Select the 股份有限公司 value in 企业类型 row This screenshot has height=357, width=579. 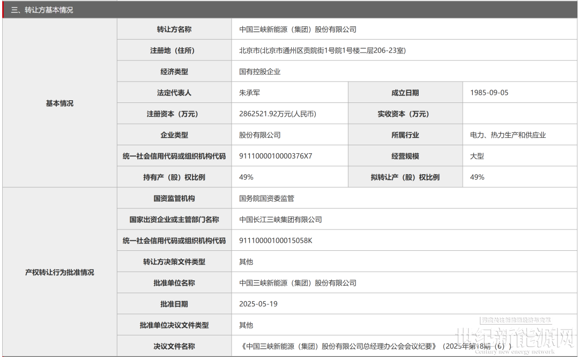259,135
